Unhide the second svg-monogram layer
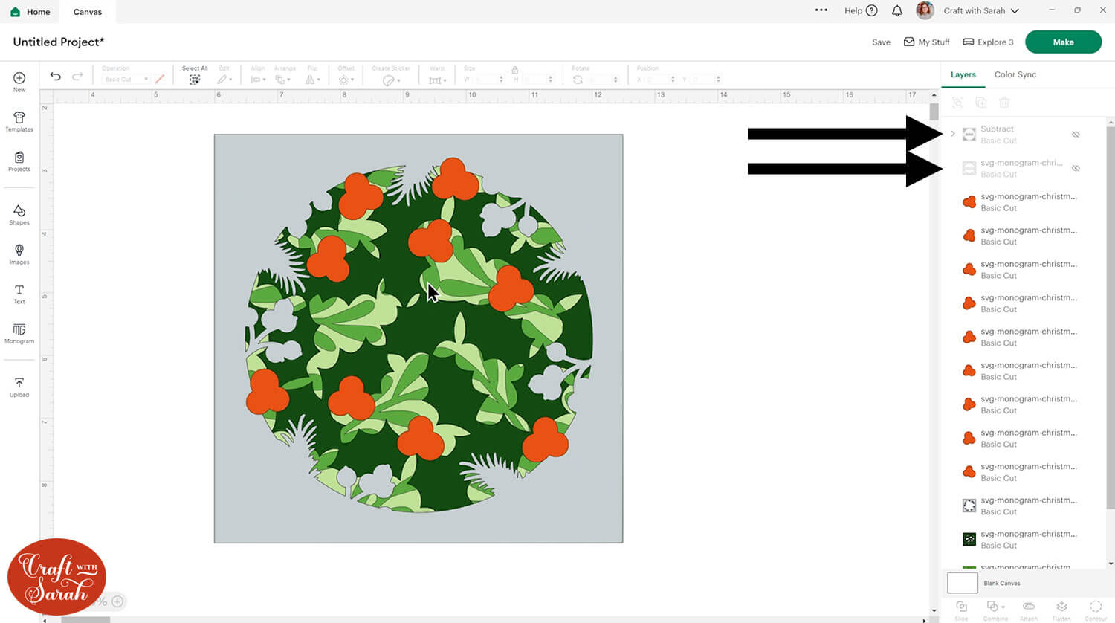Screen dimensions: 1115x623 pyautogui.click(x=1076, y=169)
